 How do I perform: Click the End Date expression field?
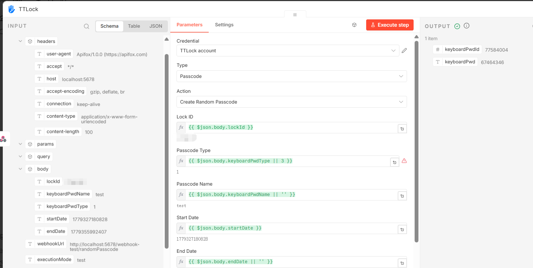click(291, 262)
